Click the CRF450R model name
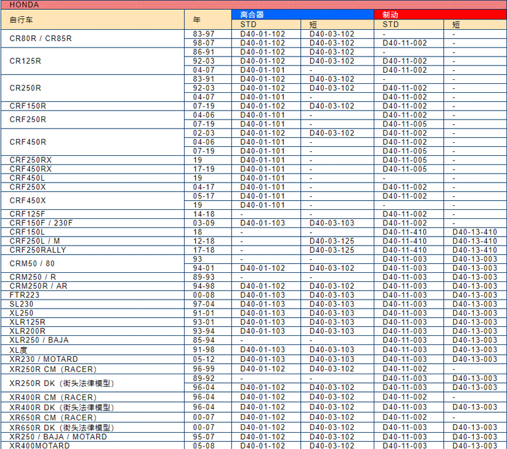The width and height of the screenshot is (507, 449). click(x=28, y=142)
